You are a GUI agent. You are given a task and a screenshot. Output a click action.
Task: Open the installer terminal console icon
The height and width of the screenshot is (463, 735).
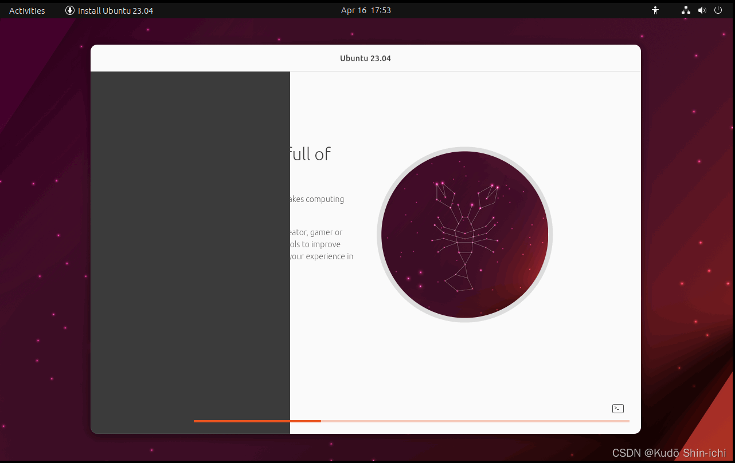click(617, 408)
